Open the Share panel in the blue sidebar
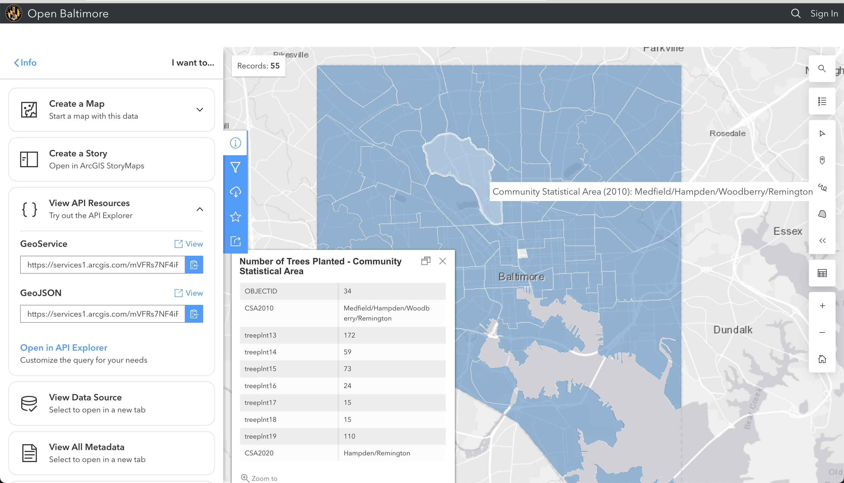This screenshot has height=483, width=844. (236, 241)
